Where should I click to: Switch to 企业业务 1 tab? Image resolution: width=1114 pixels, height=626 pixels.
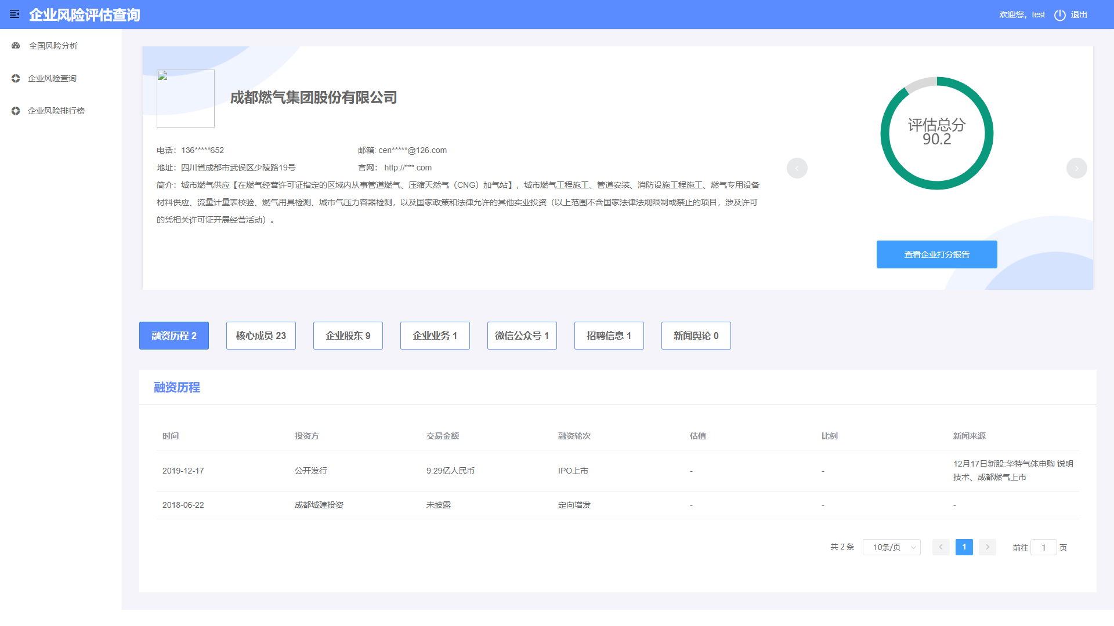click(x=435, y=336)
